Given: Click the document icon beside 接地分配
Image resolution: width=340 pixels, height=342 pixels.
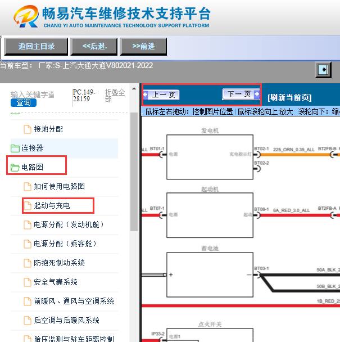Looking at the screenshot, I should point(28,129).
